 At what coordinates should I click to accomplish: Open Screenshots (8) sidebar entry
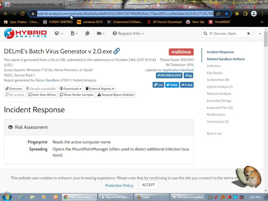pos(218,80)
